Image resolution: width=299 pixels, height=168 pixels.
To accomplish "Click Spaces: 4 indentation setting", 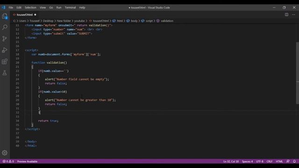I will 247,161.
